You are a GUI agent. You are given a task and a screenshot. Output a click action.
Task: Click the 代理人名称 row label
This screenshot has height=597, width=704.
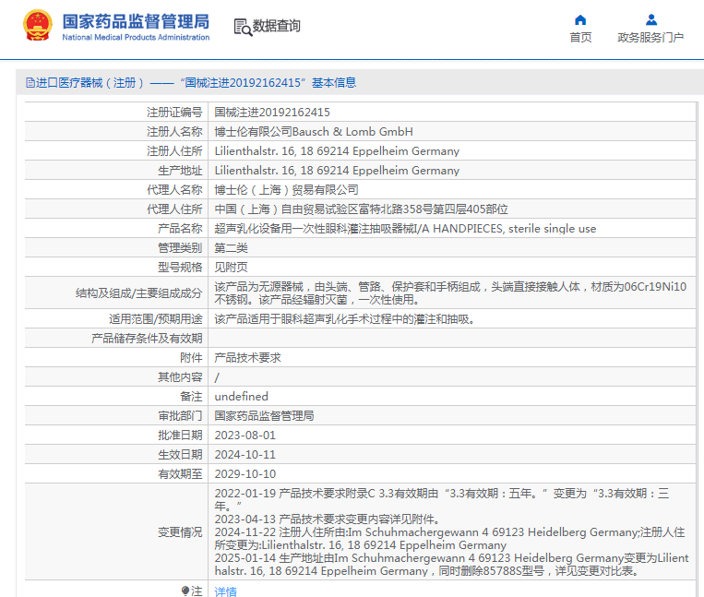174,190
